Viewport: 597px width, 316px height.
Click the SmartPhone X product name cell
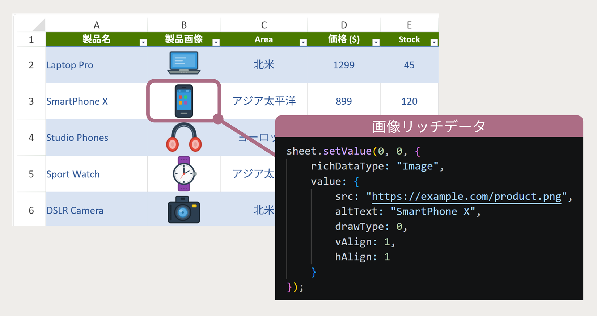click(97, 101)
